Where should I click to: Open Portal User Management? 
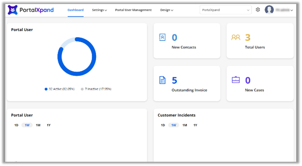[133, 10]
